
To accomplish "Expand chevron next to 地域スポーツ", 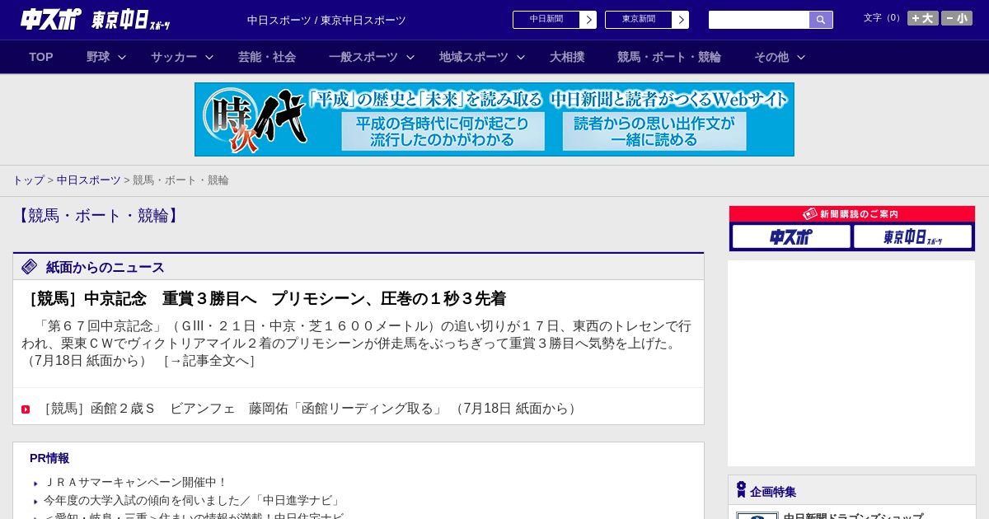I will tap(521, 57).
